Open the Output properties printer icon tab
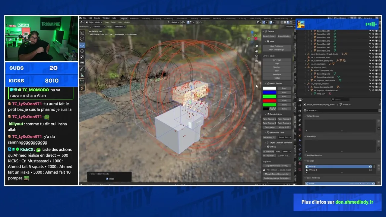This screenshot has width=386, height=217. (300, 116)
